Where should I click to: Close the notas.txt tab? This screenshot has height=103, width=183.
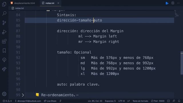click(58, 3)
